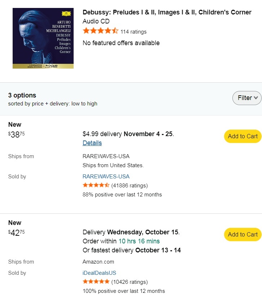The width and height of the screenshot is (262, 308).
Task: Click the product title heading
Action: tap(167, 12)
